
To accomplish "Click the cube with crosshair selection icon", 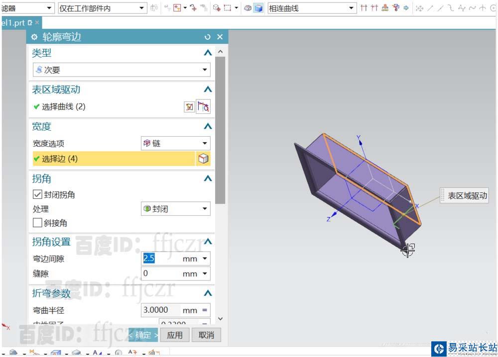I will click(217, 7).
